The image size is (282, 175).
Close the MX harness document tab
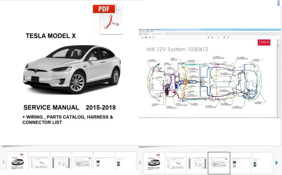click(164, 34)
